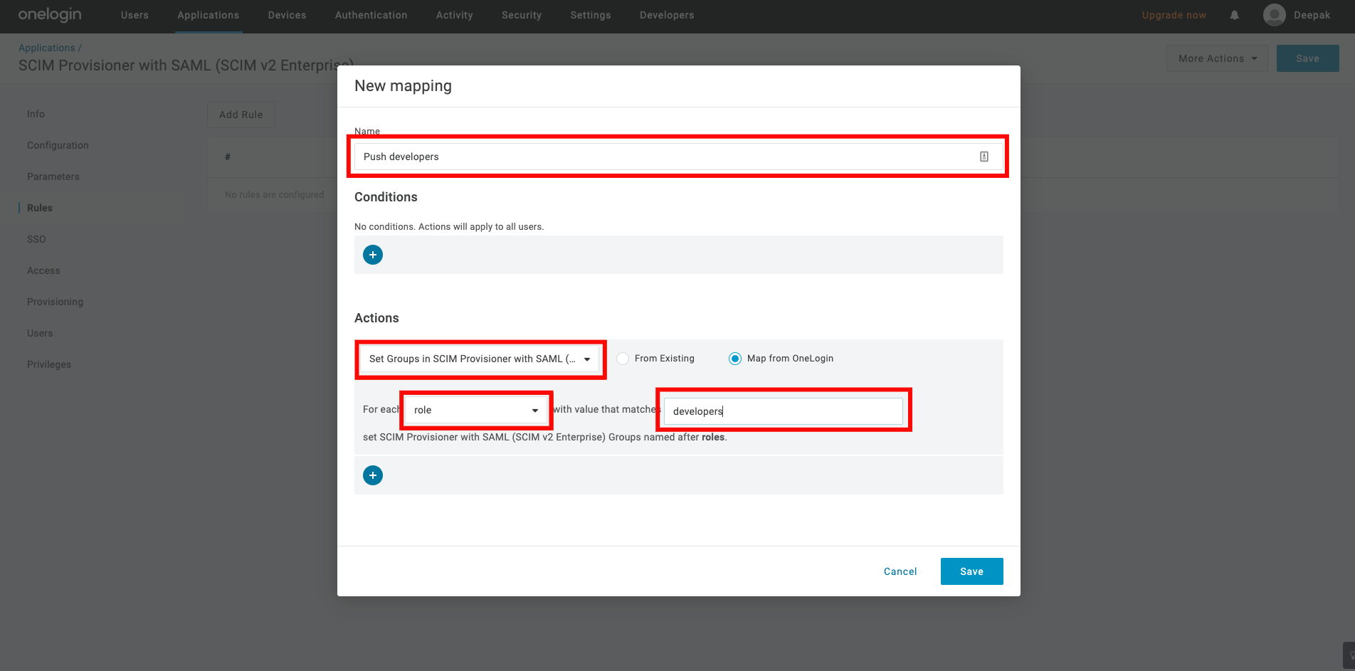Go to the Provisioning sidebar tab
1355x671 pixels.
[x=55, y=302]
